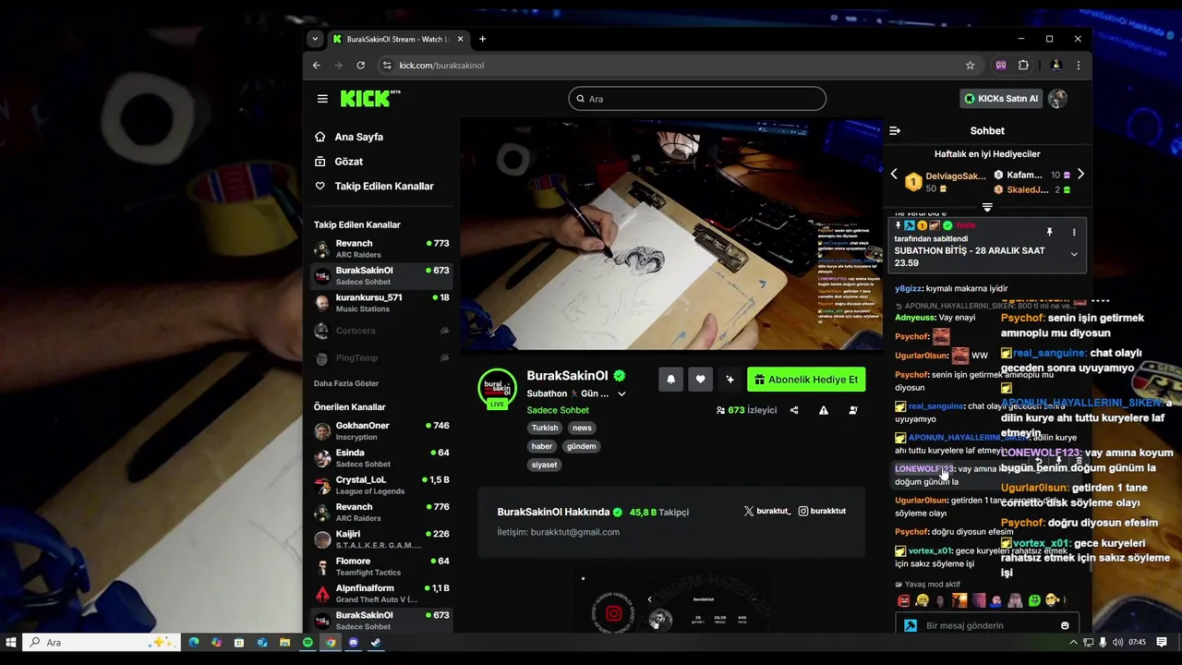Insert the sunglasses emoji emote

(x=1052, y=600)
